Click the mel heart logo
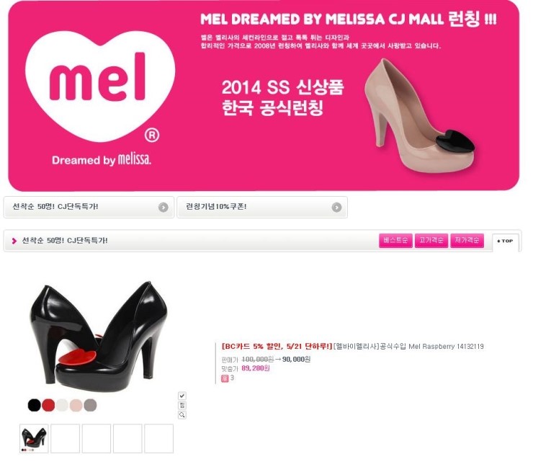This screenshot has width=533, height=467. coord(99,86)
